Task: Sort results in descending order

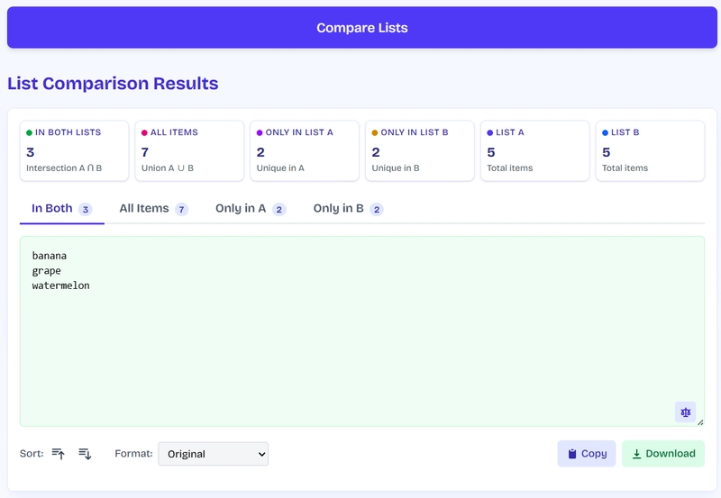Action: click(x=85, y=454)
